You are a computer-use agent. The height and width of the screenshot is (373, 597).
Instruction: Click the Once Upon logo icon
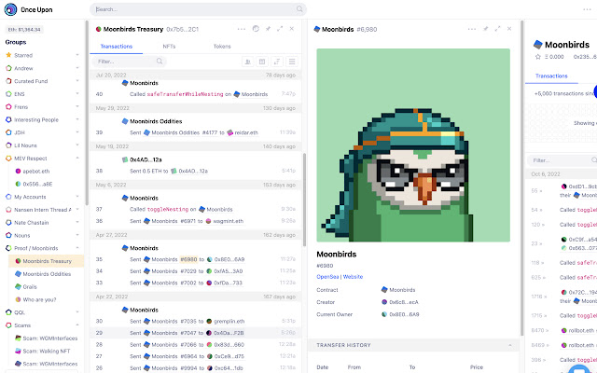[x=10, y=9]
